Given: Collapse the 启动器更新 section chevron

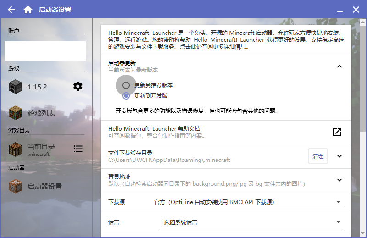Looking at the screenshot, I should (x=339, y=66).
